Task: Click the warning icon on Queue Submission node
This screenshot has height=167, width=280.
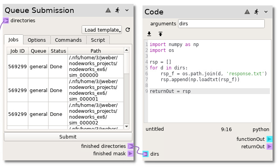Action: coord(108,11)
